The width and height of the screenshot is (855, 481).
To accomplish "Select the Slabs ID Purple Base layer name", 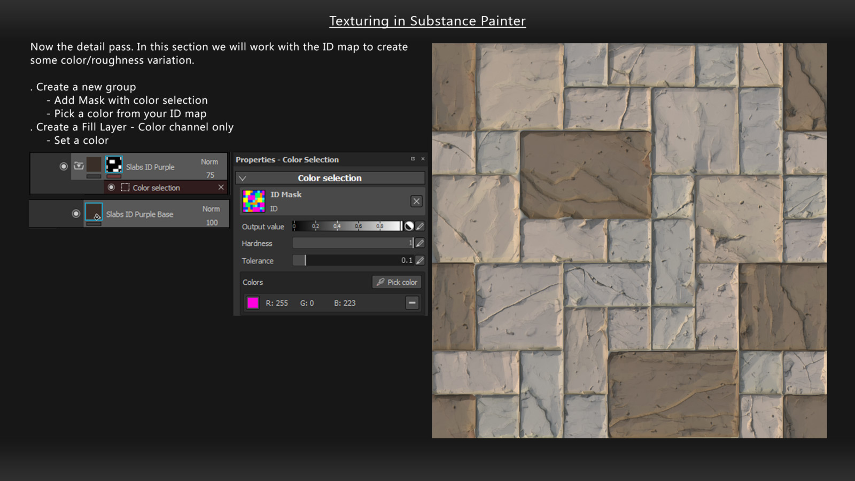I will (x=139, y=214).
